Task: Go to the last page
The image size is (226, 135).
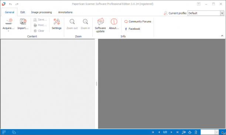Action: pyautogui.click(x=177, y=132)
